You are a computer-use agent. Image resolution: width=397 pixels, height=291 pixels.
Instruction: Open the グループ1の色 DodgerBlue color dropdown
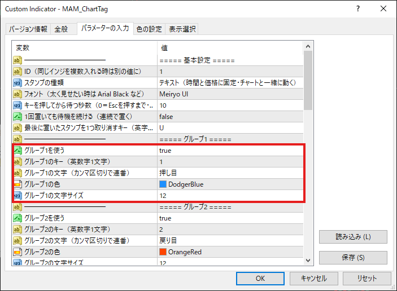point(230,184)
